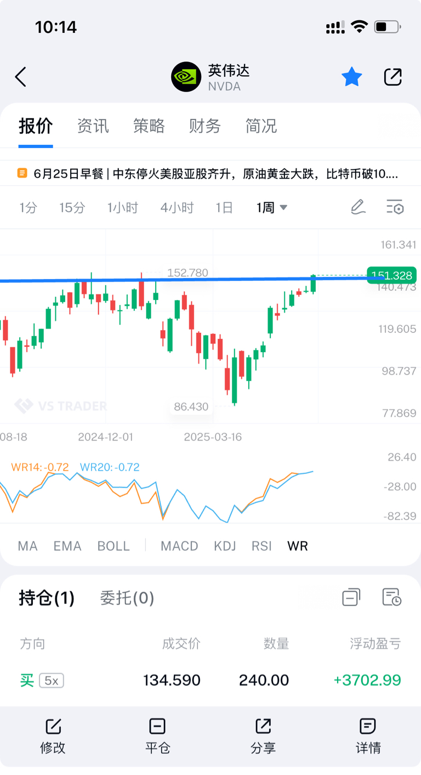The height and width of the screenshot is (775, 421).
Task: Toggle the blue favorite star
Action: coord(352,77)
